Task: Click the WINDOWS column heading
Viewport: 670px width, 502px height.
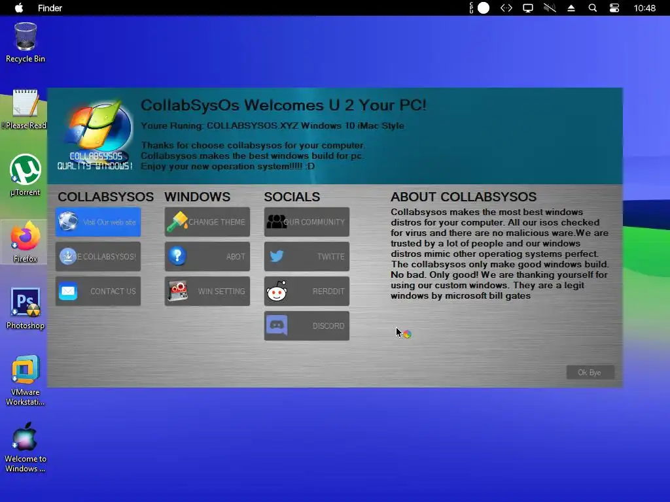Action: point(198,197)
